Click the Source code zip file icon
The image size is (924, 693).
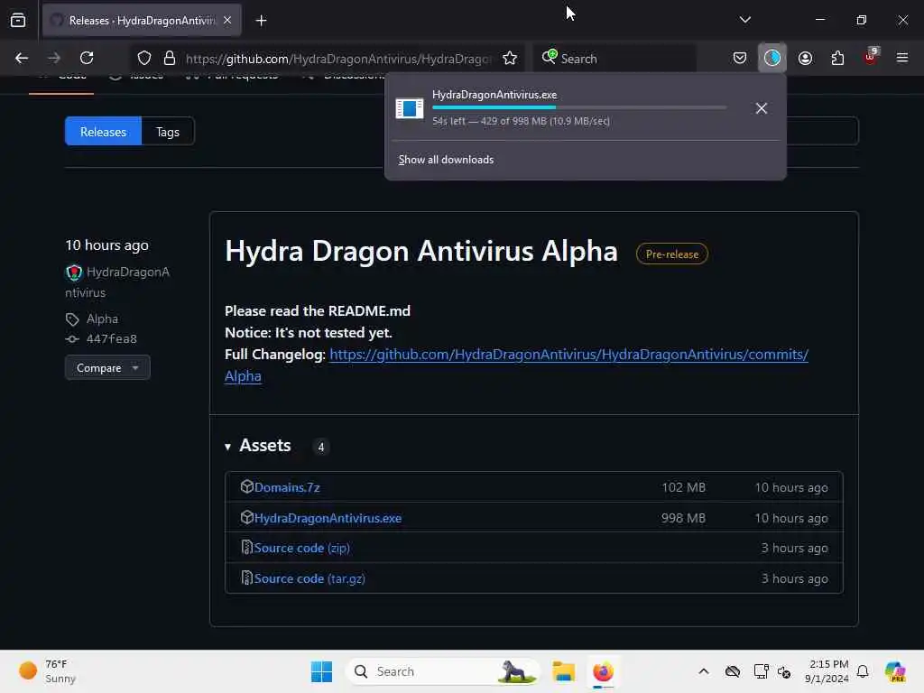coord(247,548)
